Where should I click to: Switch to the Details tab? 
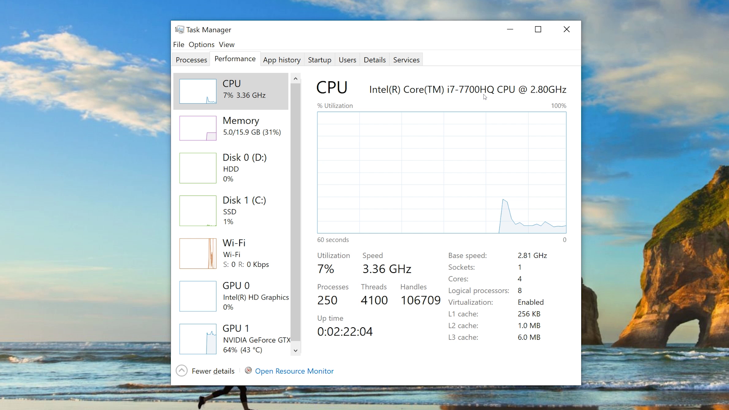pos(375,60)
